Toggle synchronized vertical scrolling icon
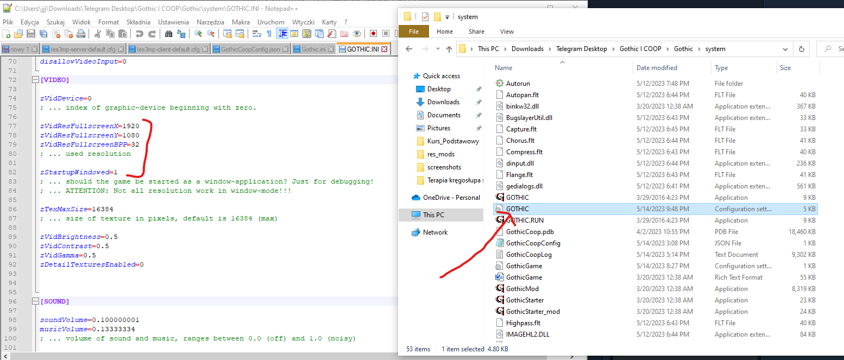Image resolution: width=844 pixels, height=360 pixels. click(x=227, y=34)
